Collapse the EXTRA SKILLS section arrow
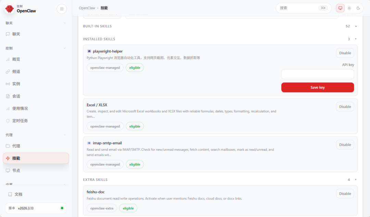This screenshot has height=217, width=370. [356, 180]
